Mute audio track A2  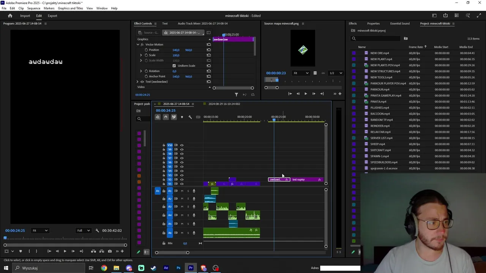[182, 199]
